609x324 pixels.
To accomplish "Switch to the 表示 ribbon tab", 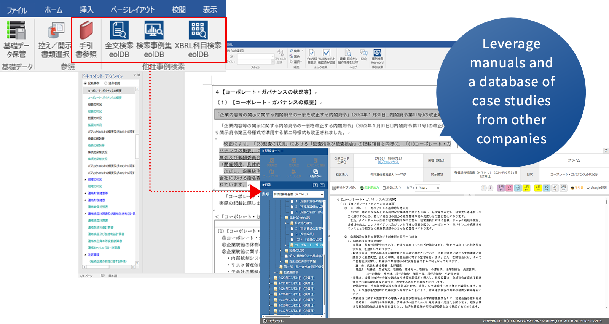I will [x=210, y=10].
